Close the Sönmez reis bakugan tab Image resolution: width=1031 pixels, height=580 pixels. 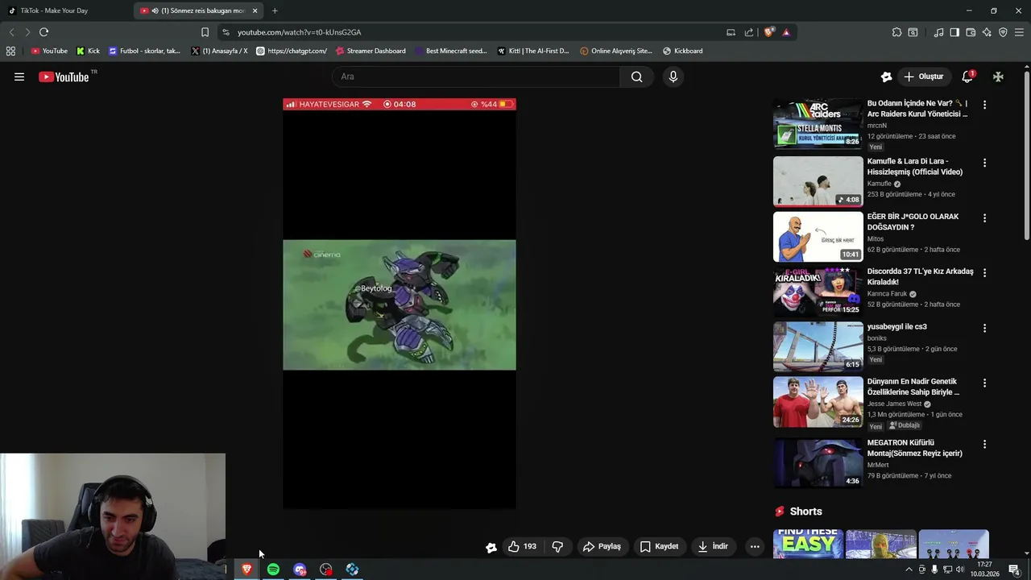[x=255, y=10]
